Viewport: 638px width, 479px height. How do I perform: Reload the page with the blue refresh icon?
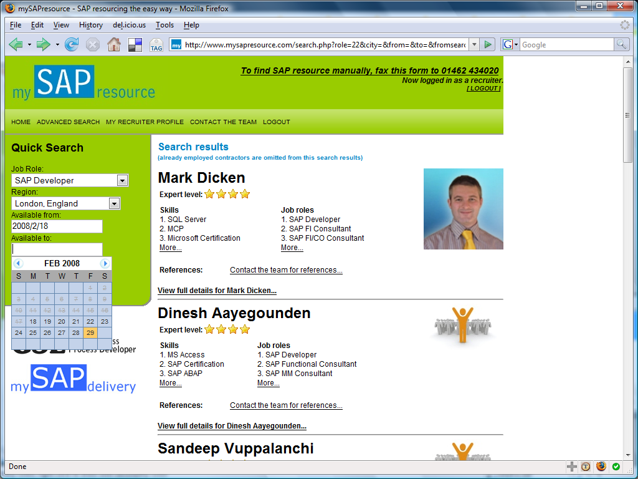coord(72,44)
